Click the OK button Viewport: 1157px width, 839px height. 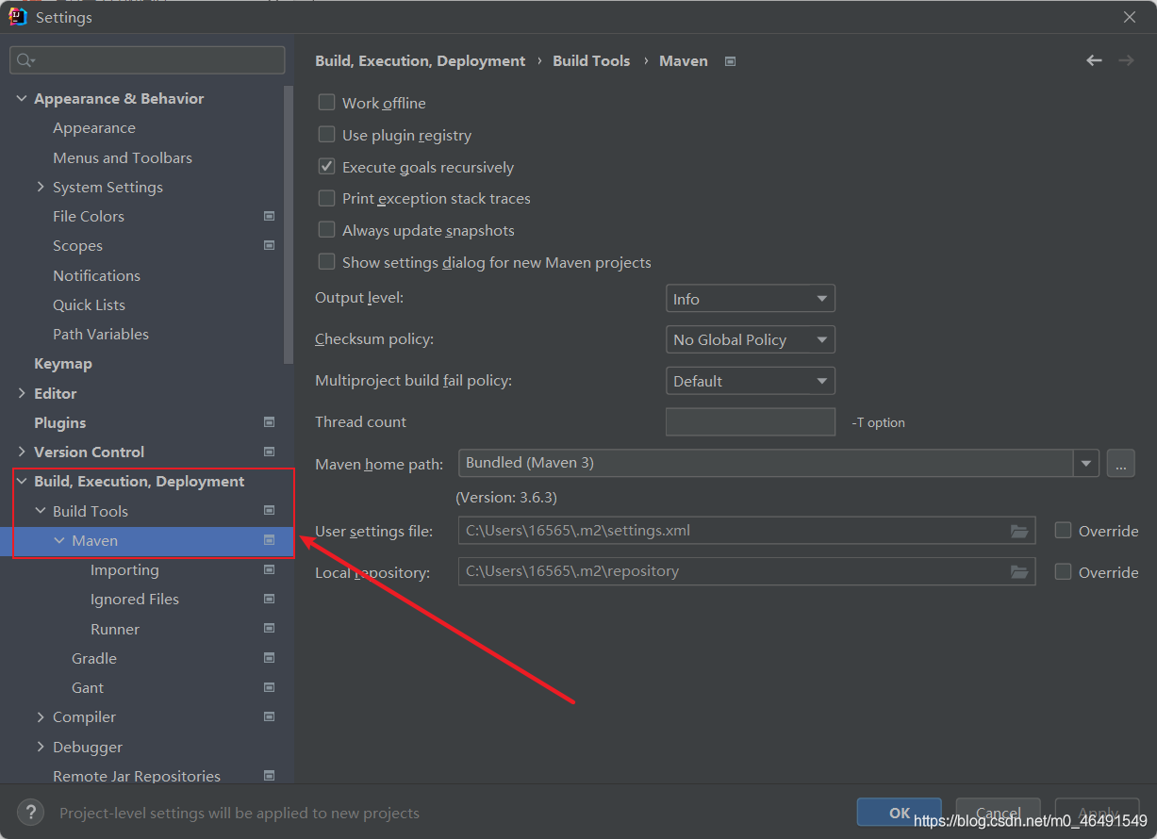(x=900, y=813)
